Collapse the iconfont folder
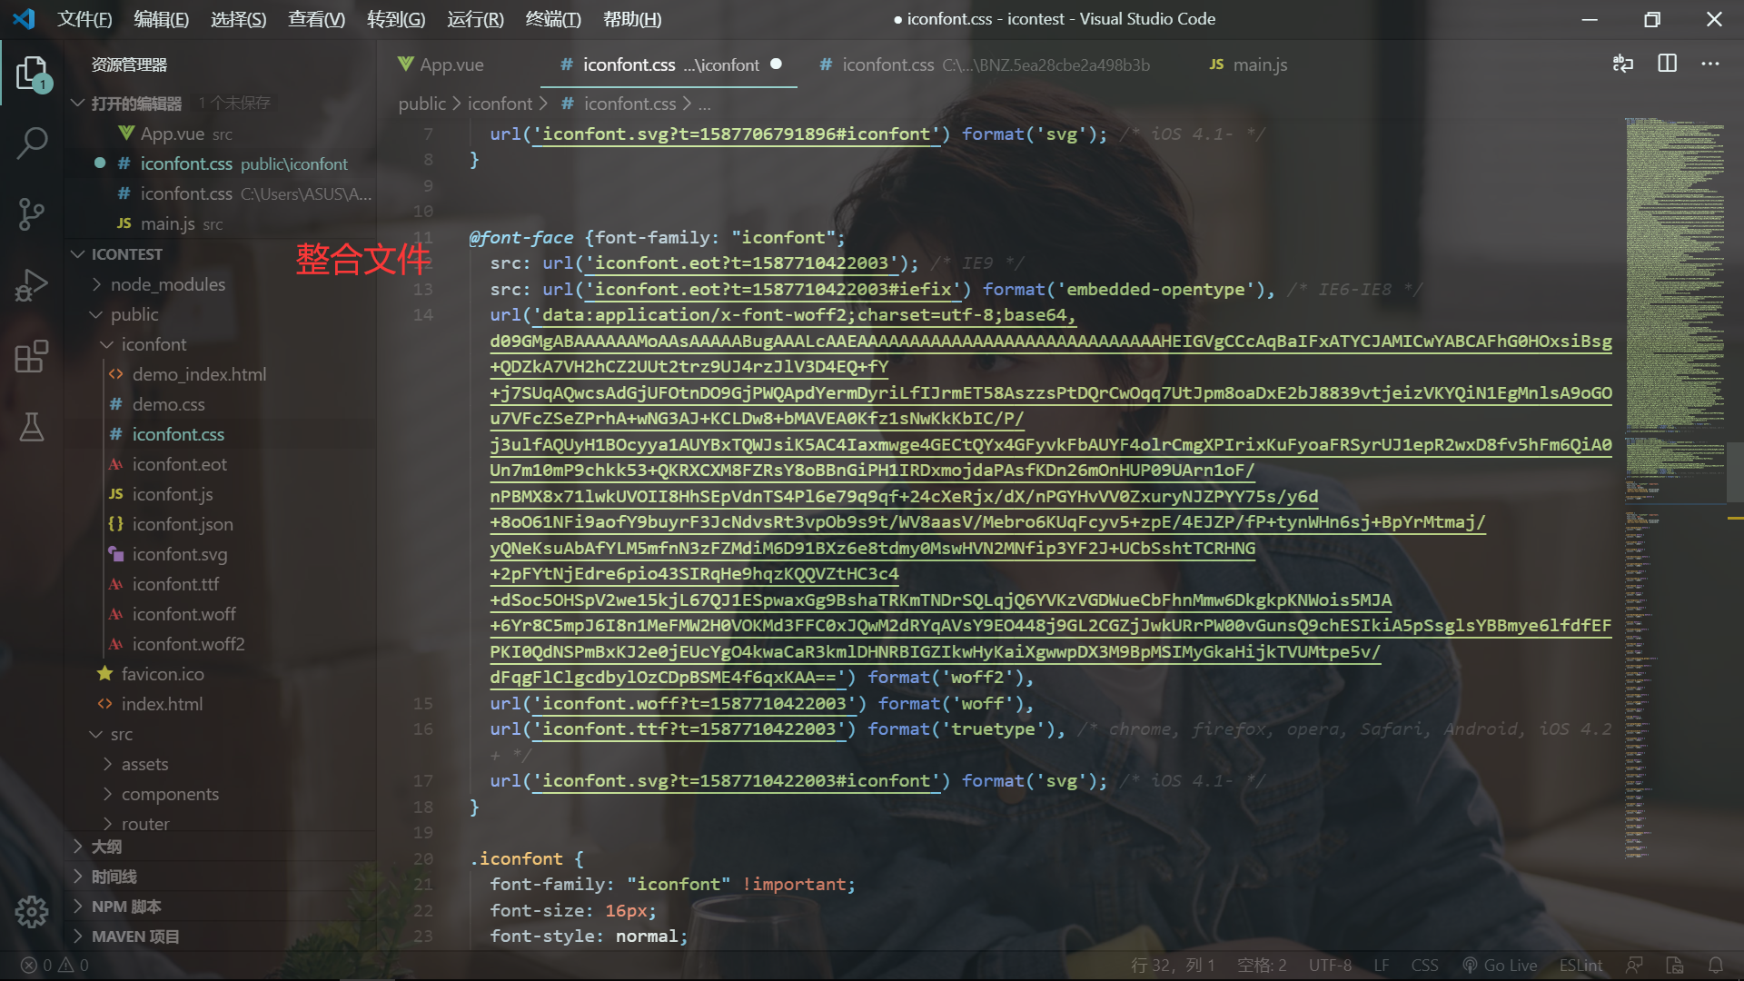Screen dimensions: 1744x981 [x=153, y=344]
